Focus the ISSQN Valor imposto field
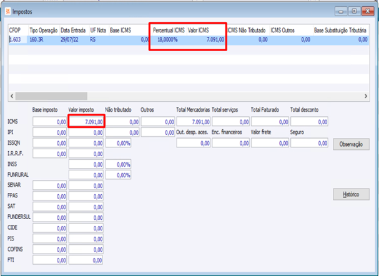The width and height of the screenshot is (379, 276). (x=86, y=143)
